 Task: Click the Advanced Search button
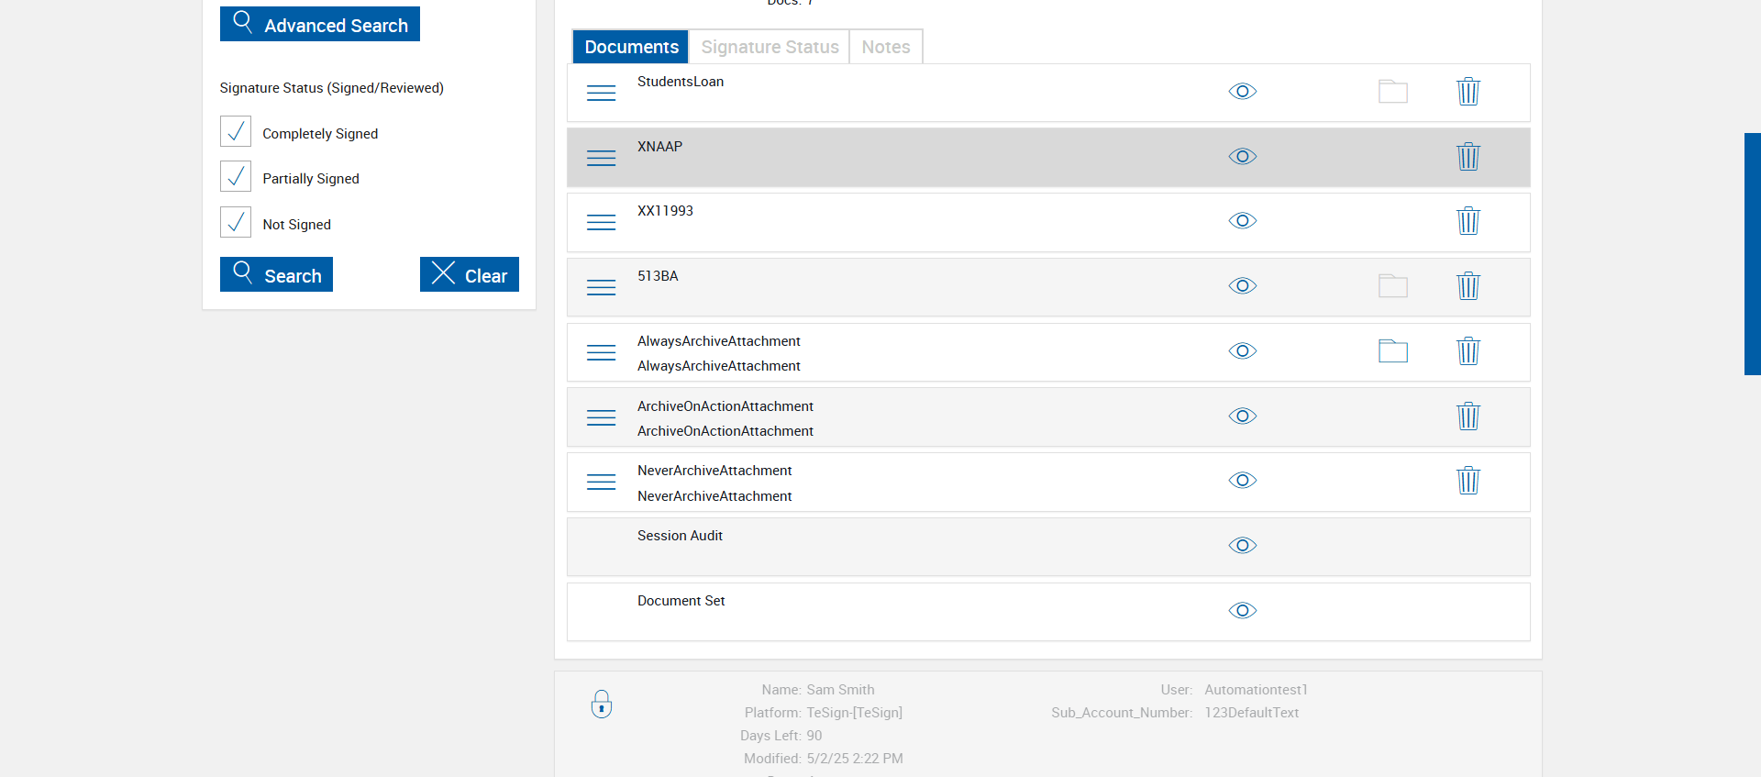320,24
